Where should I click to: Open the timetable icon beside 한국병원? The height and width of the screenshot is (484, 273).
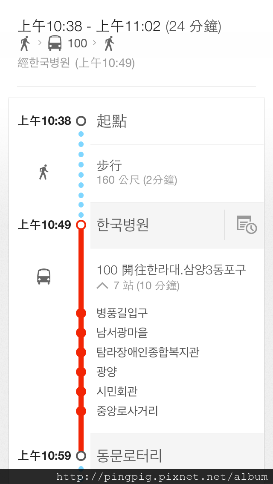tap(247, 225)
